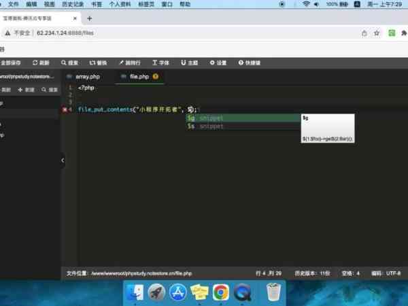The height and width of the screenshot is (306, 408).
Task: Open the 视图 menu
Action: [50, 4]
